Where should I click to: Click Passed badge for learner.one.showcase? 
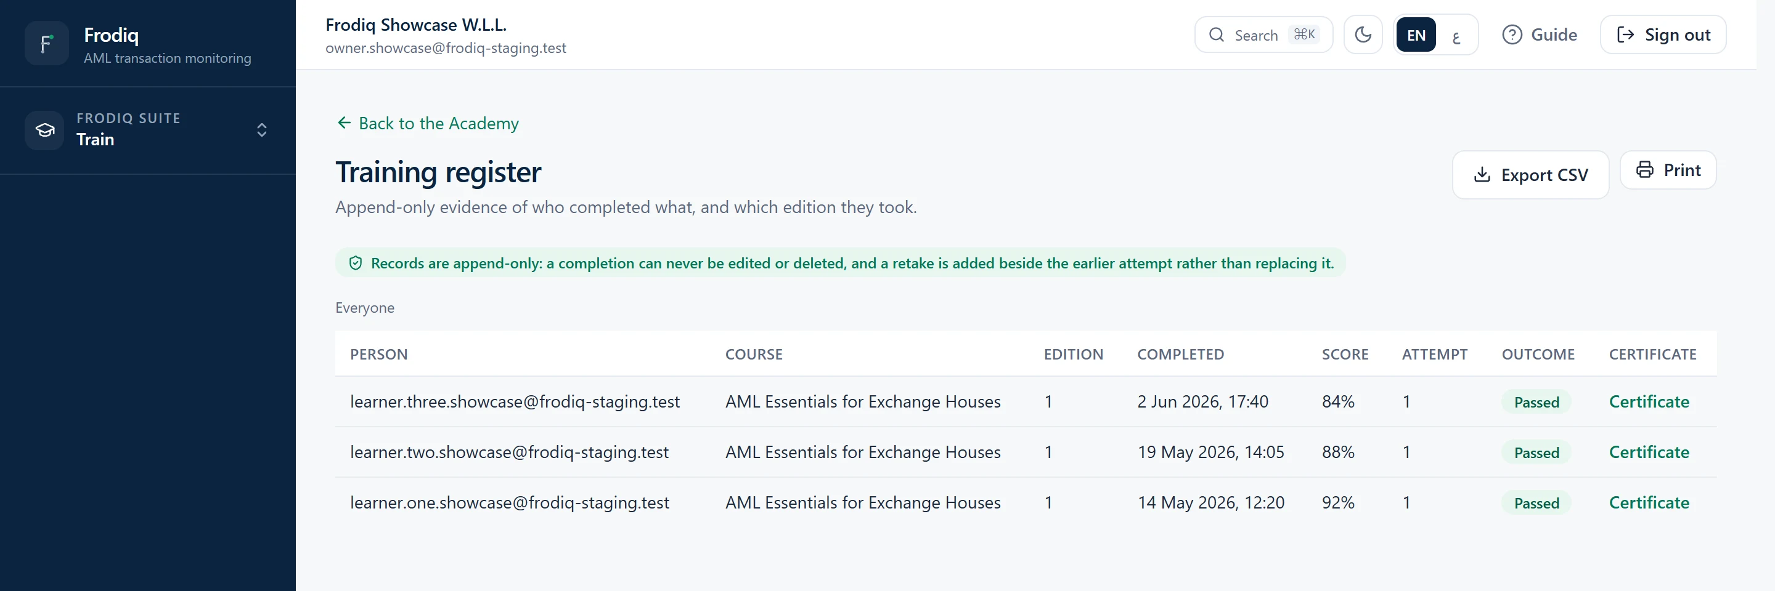(1536, 503)
